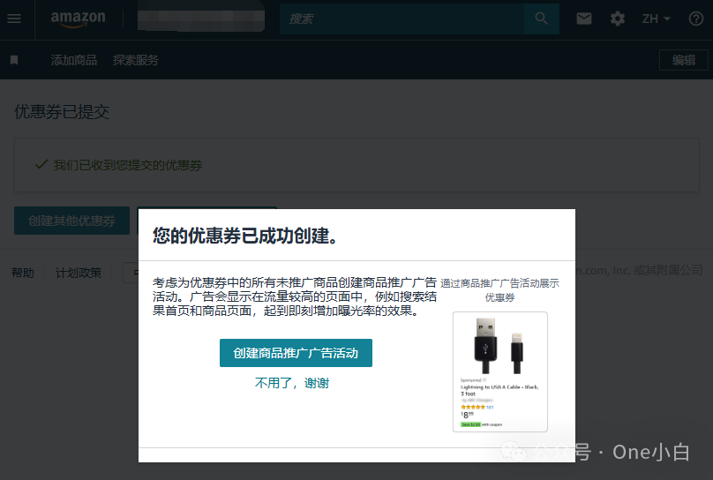Image resolution: width=713 pixels, height=480 pixels.
Task: Click the 创建其他优惠券 button
Action: [71, 221]
